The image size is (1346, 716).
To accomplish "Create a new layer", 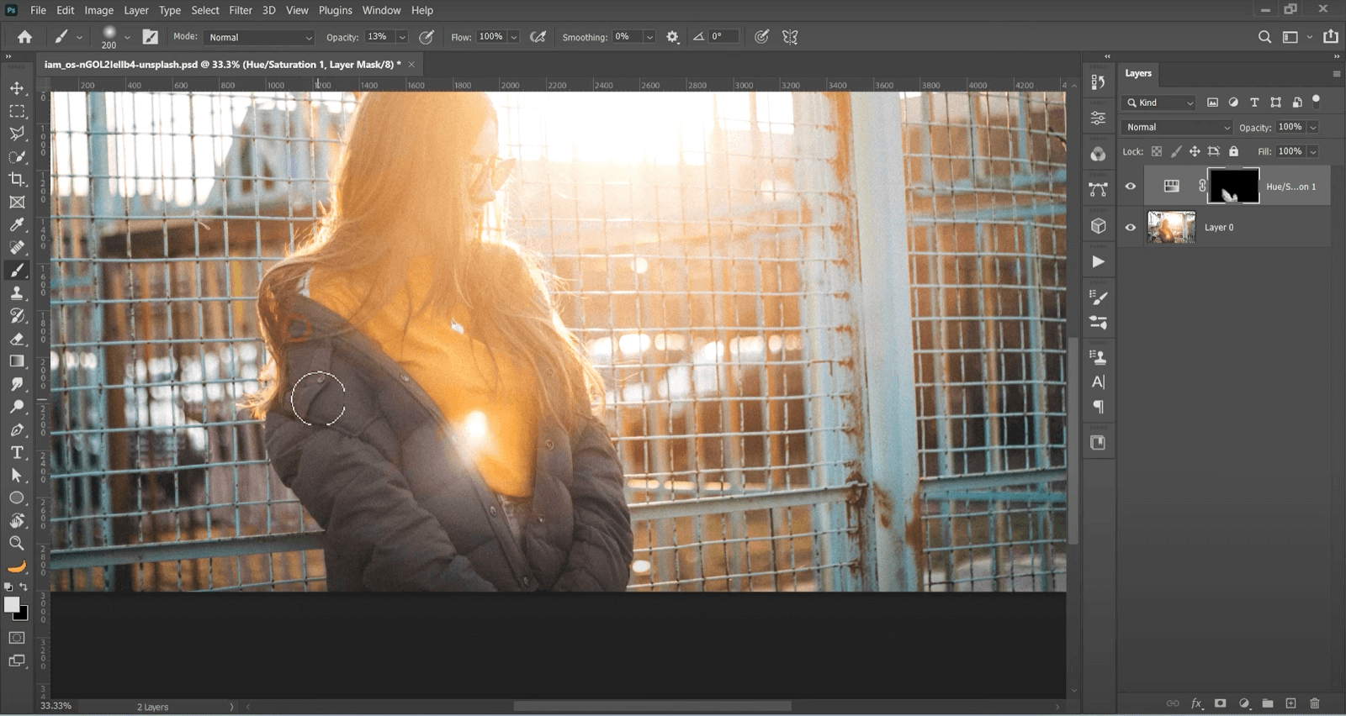I will click(1291, 703).
